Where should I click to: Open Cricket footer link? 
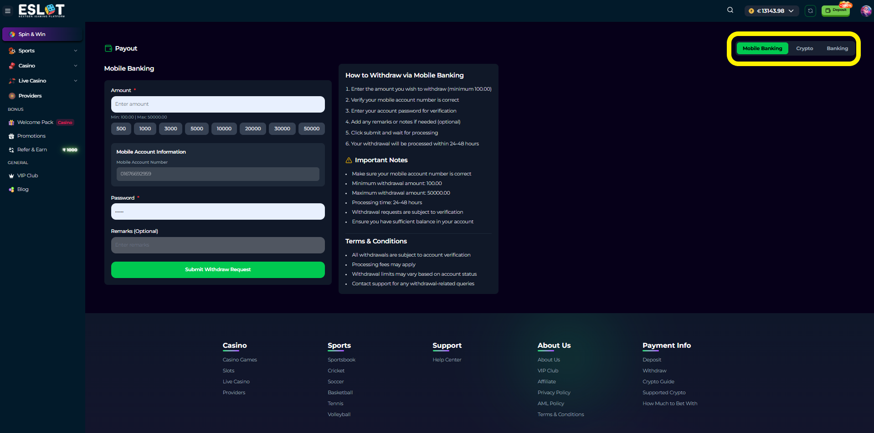(x=336, y=371)
